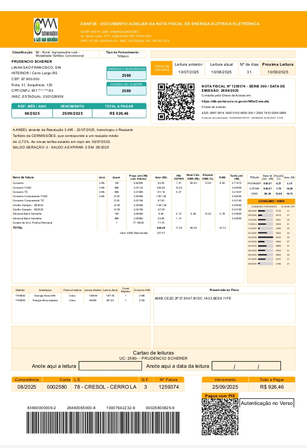Click the Código do Cliente badge
The image size is (307, 448).
click(x=126, y=84)
